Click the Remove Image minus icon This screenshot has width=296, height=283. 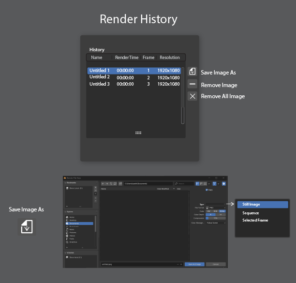192,84
